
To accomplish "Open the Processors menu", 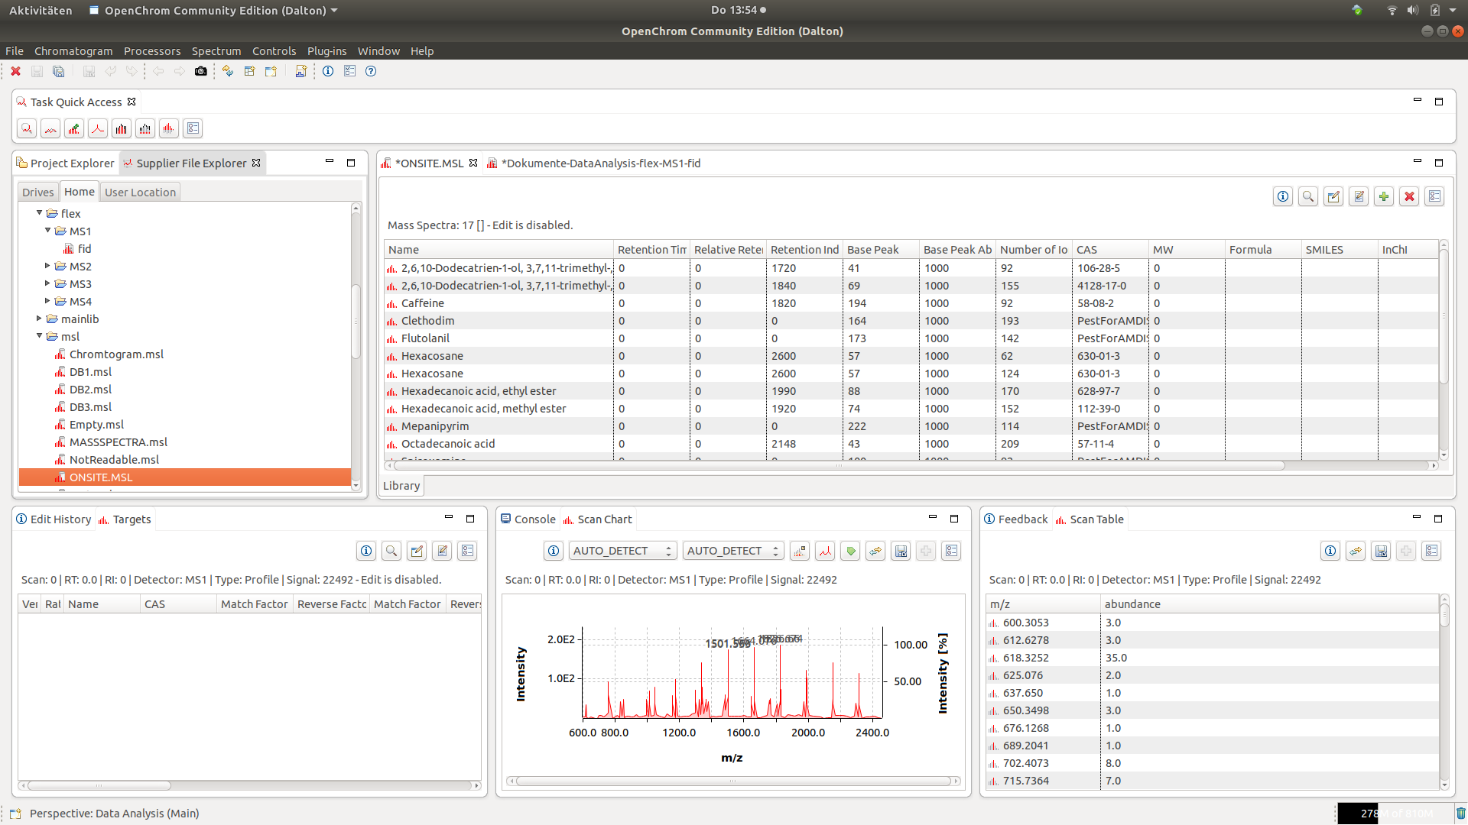I will click(152, 51).
